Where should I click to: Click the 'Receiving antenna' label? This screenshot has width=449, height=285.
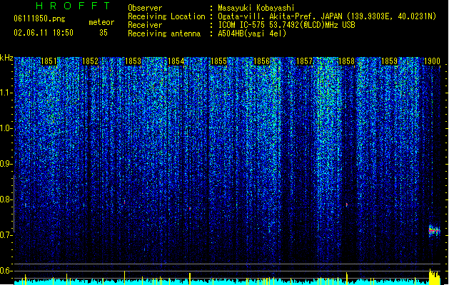164,33
